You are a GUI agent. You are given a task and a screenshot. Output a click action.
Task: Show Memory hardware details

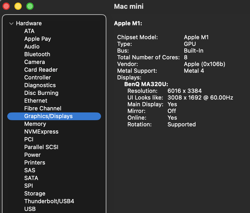35,124
